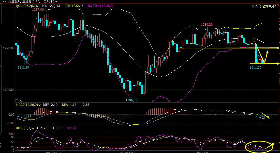This screenshot has height=153, width=280.
Task: Click the 80 level on KDJ axis
Action: click(x=13, y=137)
